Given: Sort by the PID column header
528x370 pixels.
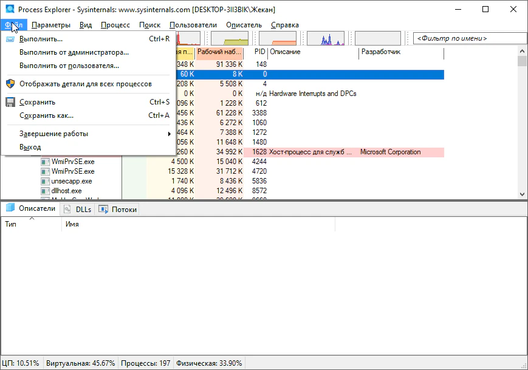Looking at the screenshot, I should tap(259, 52).
